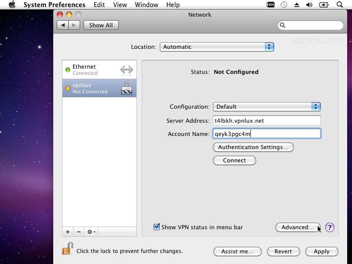The image size is (352, 264).
Task: Click into the Account Name field
Action: point(267,134)
